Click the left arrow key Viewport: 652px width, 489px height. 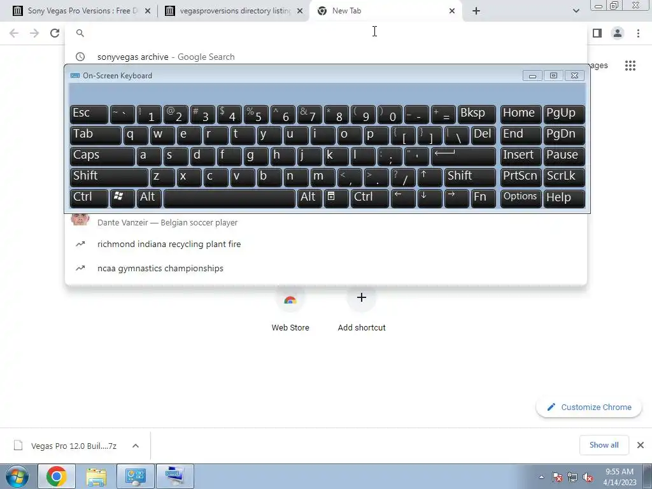point(403,198)
